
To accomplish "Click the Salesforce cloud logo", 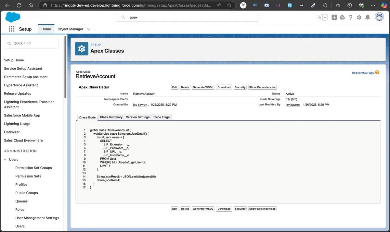I will pos(13,17).
